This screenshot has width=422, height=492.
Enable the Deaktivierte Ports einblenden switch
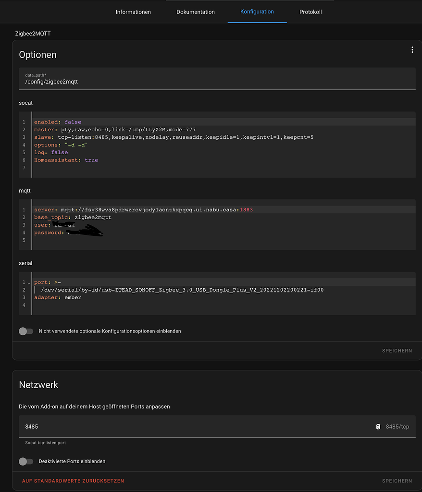click(26, 461)
